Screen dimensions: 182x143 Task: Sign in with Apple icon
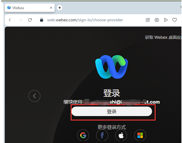pos(121,135)
